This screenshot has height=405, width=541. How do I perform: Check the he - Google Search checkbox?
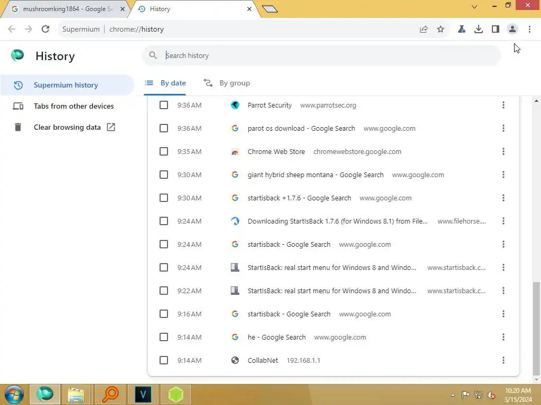[x=164, y=337]
